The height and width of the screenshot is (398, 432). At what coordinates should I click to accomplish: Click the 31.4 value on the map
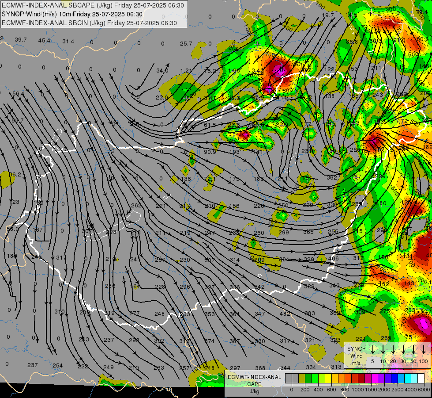(x=68, y=42)
